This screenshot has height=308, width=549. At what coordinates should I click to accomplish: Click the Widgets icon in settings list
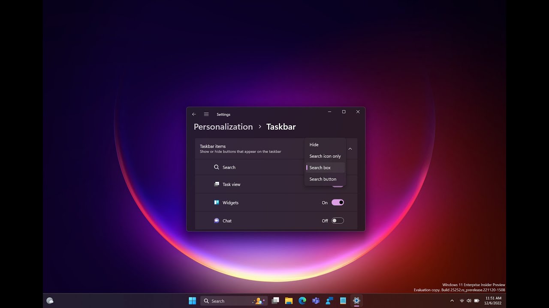[217, 202]
